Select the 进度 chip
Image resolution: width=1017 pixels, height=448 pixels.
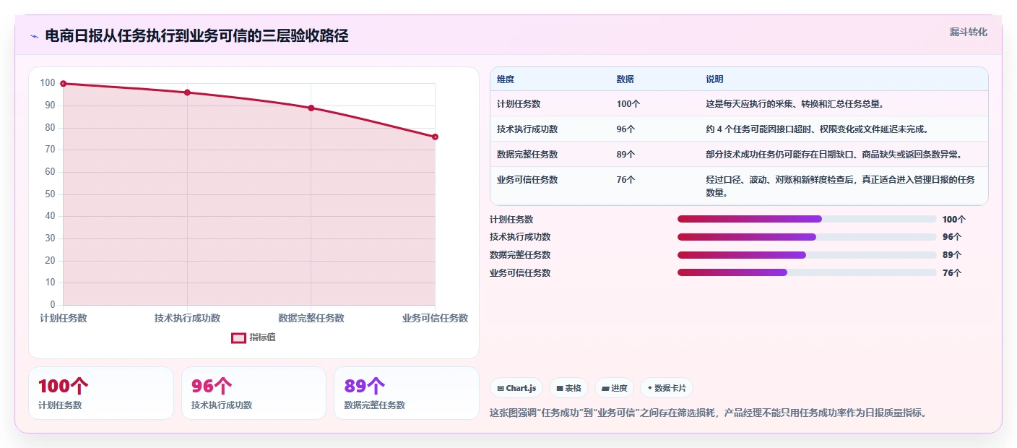click(x=615, y=388)
